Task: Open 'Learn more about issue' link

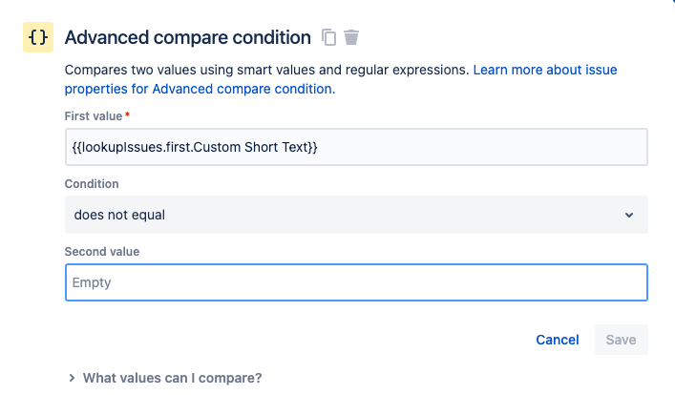Action: click(x=545, y=70)
